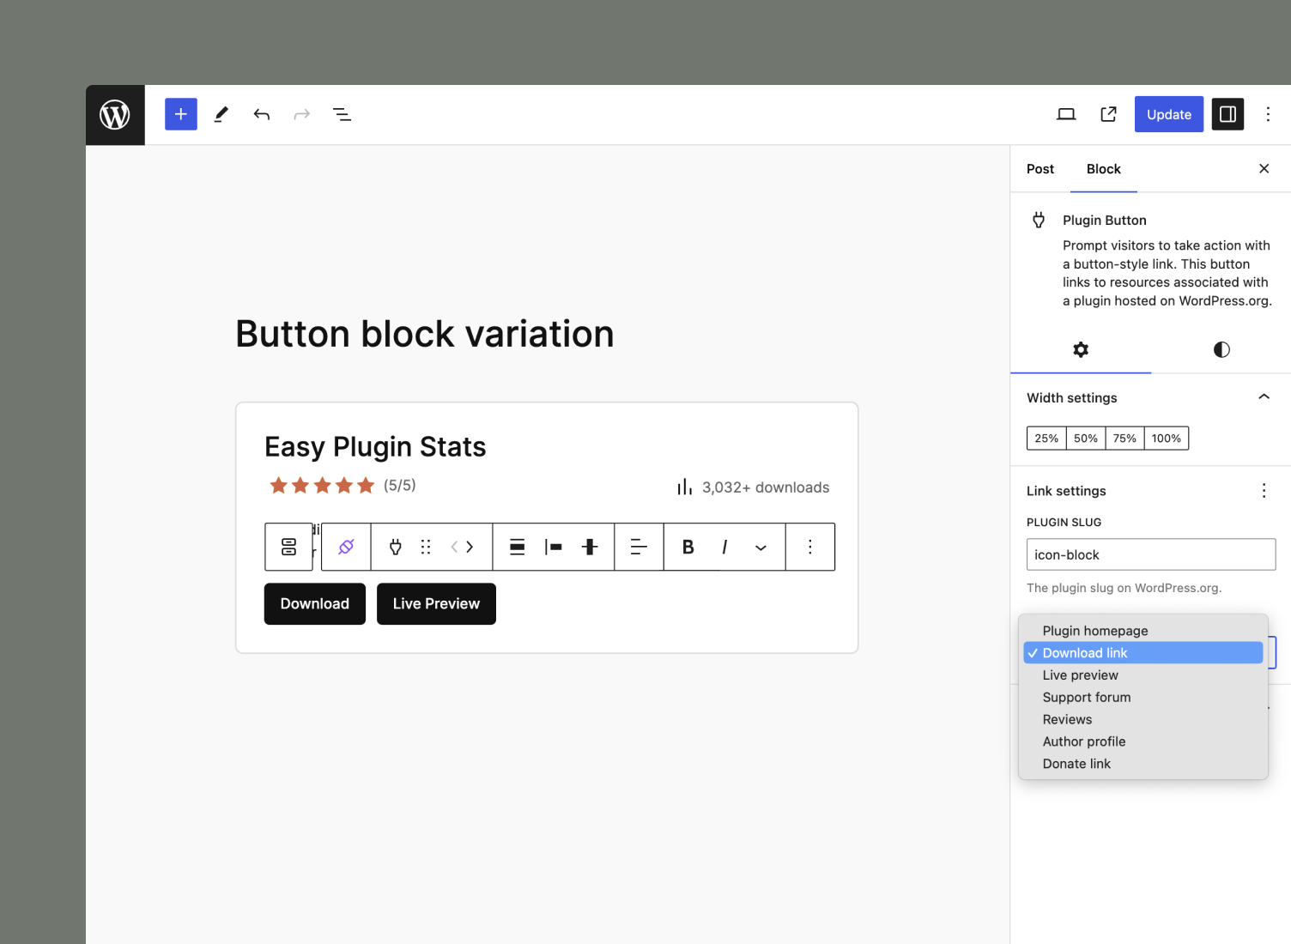1291x944 pixels.
Task: Redo the change
Action: tap(301, 114)
